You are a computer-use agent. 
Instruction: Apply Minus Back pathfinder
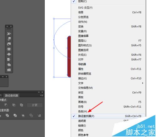[39, 115]
